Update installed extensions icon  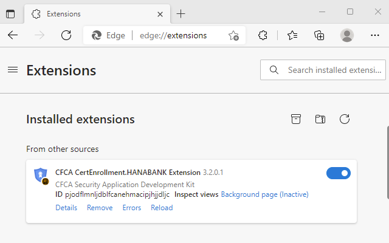[x=345, y=119]
